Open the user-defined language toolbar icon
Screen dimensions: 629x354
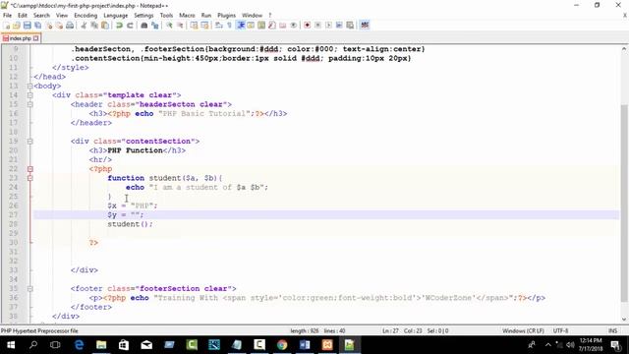click(x=251, y=26)
